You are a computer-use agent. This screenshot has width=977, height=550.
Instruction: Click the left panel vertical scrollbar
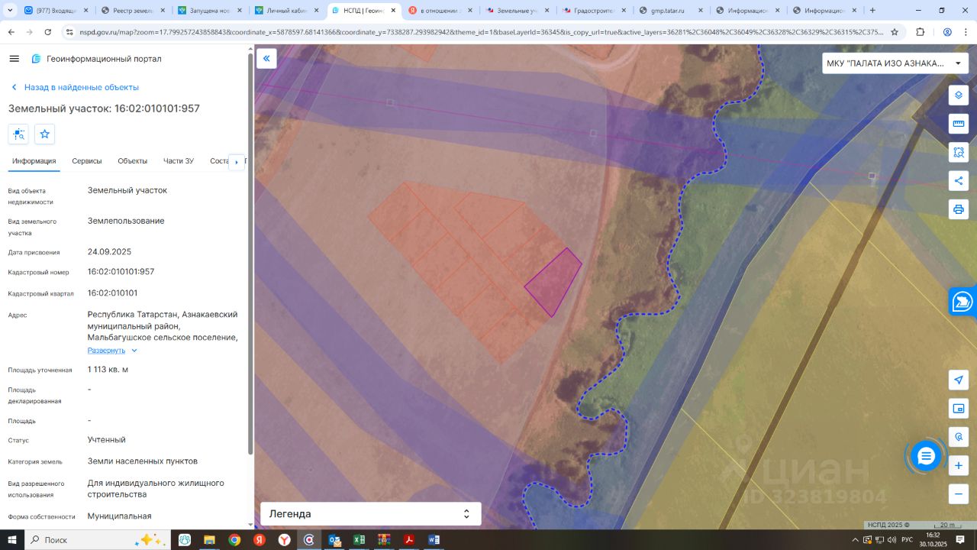[250, 252]
